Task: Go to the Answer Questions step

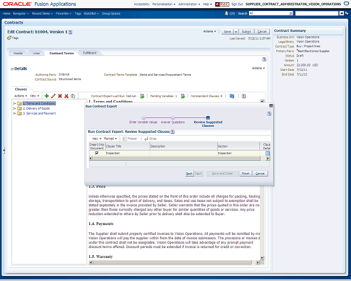Action: point(173,122)
